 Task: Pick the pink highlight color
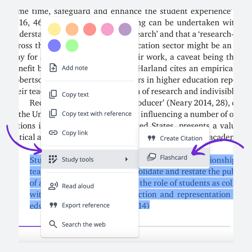click(107, 29)
